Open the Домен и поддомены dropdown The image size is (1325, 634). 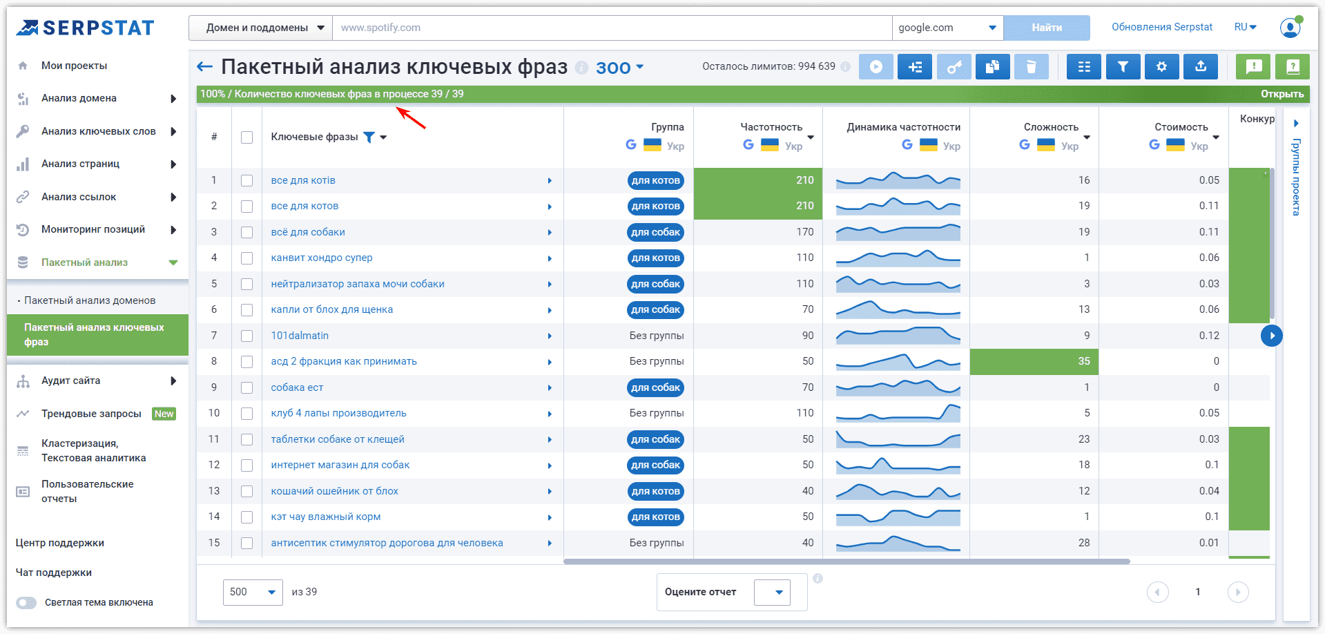point(260,28)
